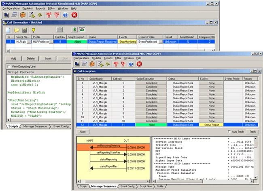Switch to Profile tab in MSC window

click(160, 186)
